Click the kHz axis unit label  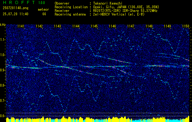[x=3, y=25]
